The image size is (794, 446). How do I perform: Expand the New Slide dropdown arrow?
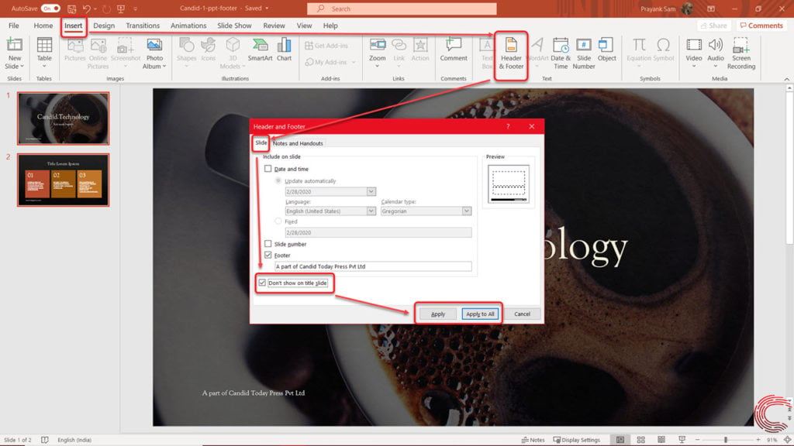[x=22, y=67]
